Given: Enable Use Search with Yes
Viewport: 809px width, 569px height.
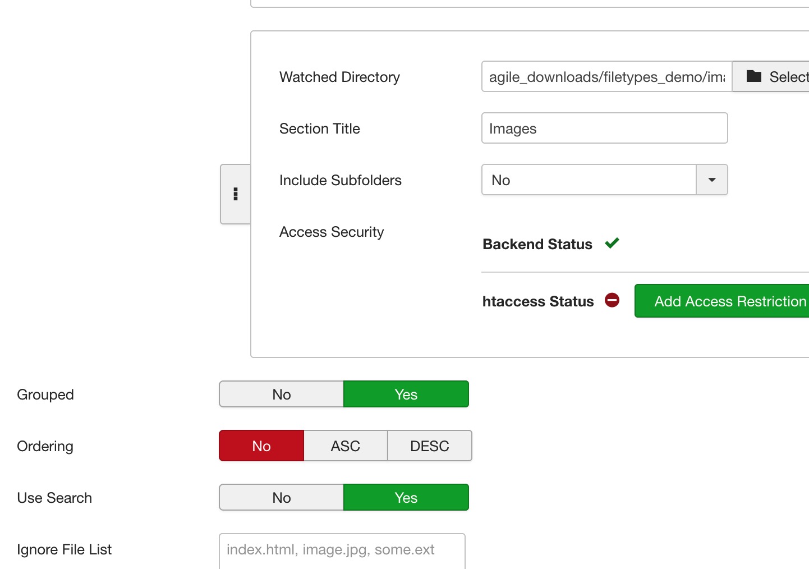Looking at the screenshot, I should (406, 497).
